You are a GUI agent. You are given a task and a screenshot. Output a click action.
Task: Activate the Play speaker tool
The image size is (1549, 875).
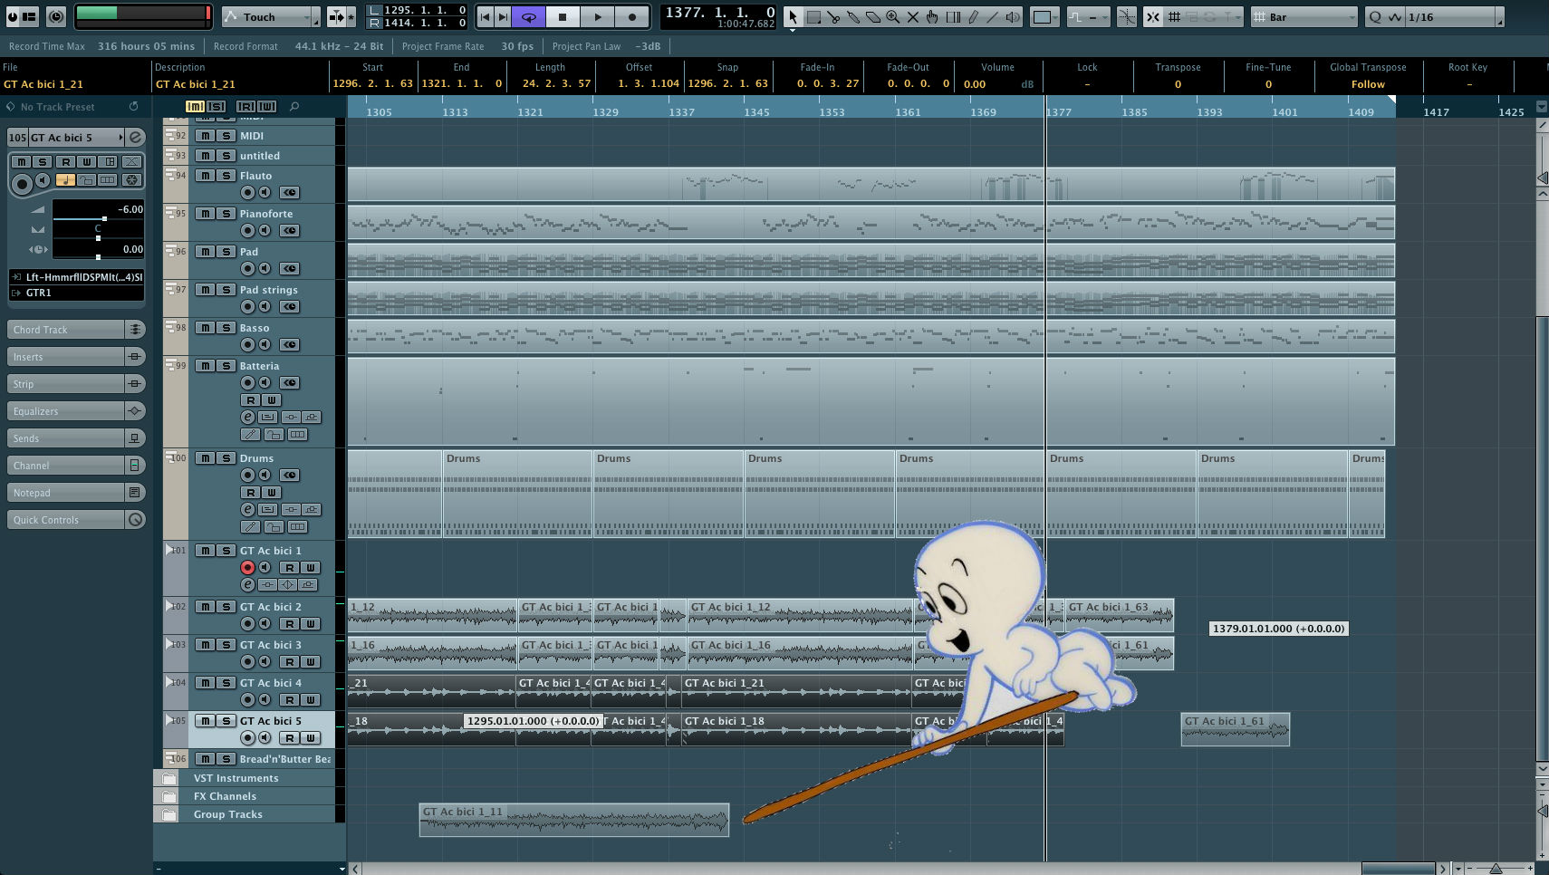(x=1013, y=16)
